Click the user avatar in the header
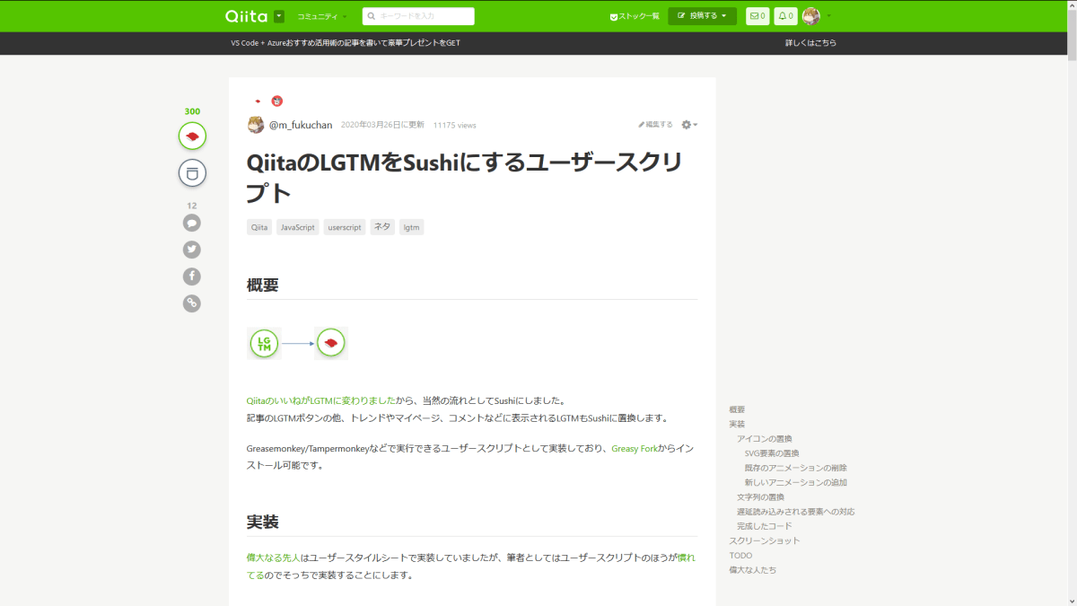Viewport: 1077px width, 606px height. click(x=811, y=16)
